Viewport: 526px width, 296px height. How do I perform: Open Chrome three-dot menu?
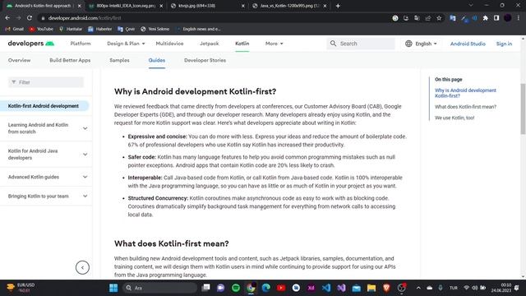coord(519,18)
